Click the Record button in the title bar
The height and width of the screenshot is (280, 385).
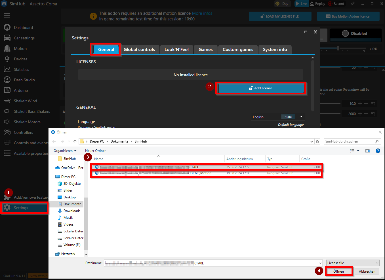pyautogui.click(x=336, y=3)
